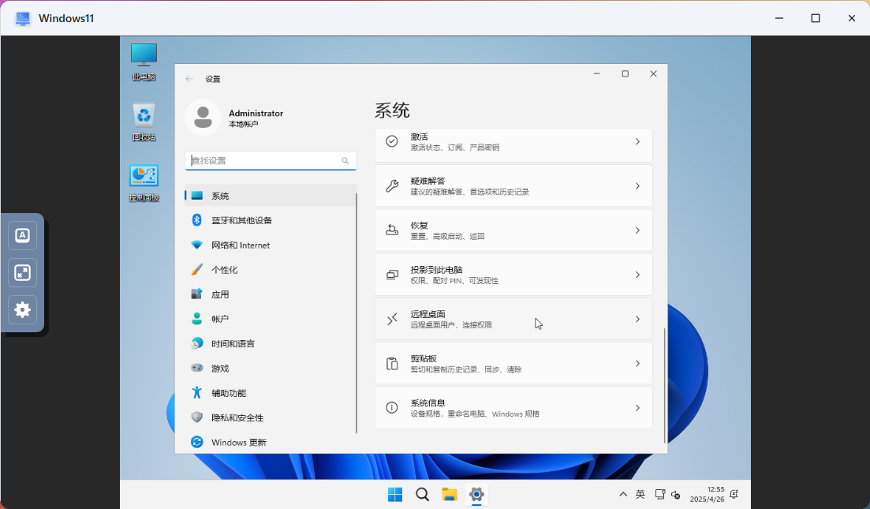This screenshot has width=870, height=509.
Task: Click text 远程桌面用户、连接权限
Action: point(451,324)
